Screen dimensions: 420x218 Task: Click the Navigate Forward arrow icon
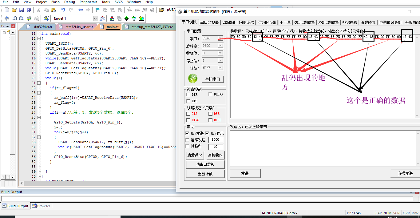click(88, 10)
